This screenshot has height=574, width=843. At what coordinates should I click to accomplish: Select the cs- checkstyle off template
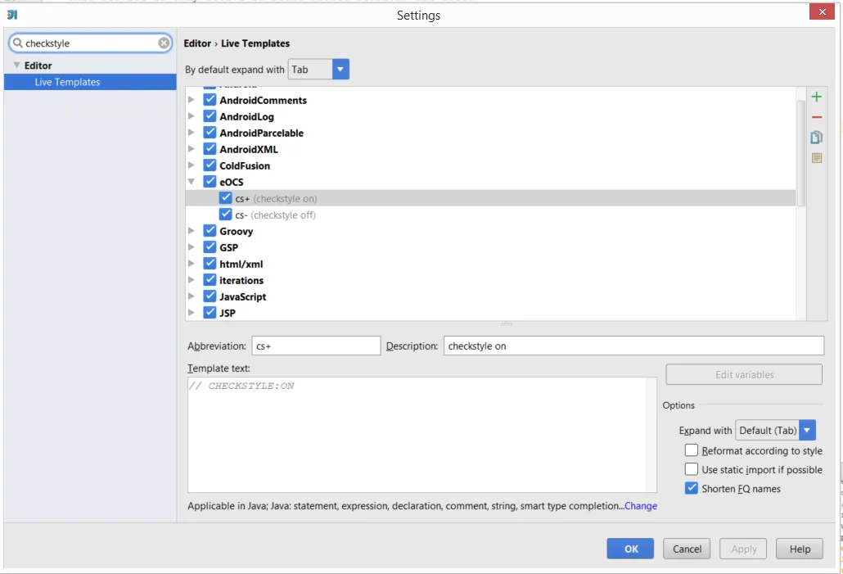click(x=275, y=215)
